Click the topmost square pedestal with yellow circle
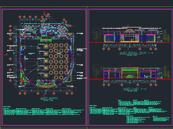Screen dimensions: 173x129 pos(46,46)
